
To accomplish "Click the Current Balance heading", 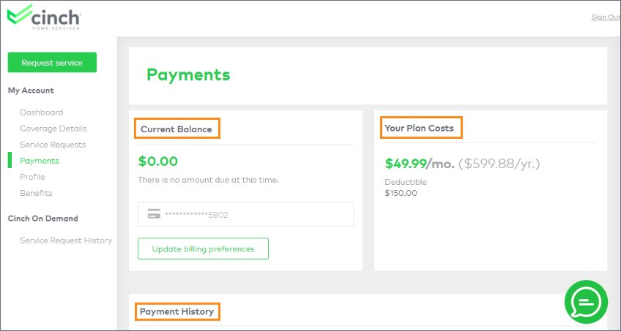I will (176, 129).
